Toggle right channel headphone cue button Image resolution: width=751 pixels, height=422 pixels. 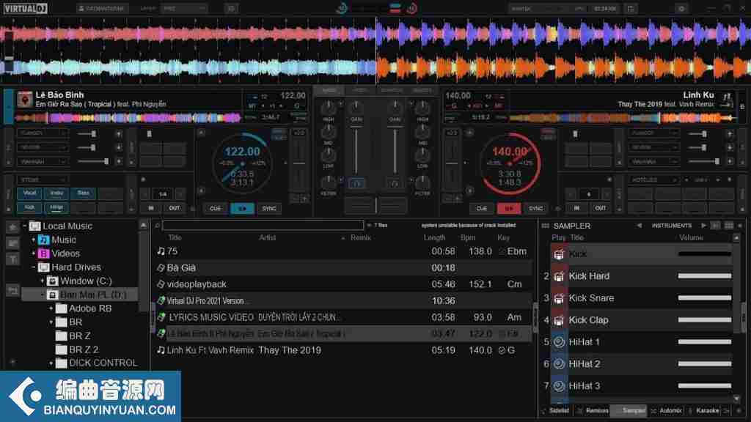click(x=394, y=183)
